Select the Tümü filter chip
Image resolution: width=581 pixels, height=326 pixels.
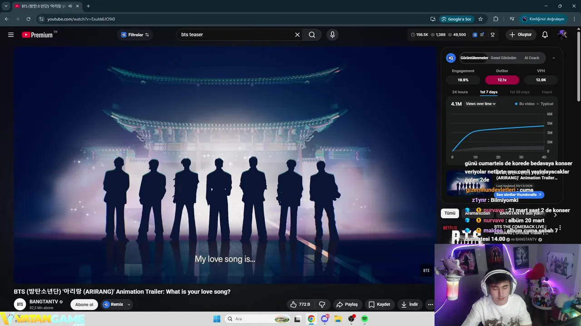pos(450,213)
